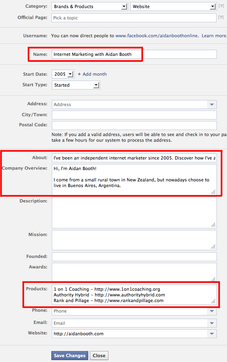Viewport: 227px width, 362px height.
Task: Click the Mission text area
Action: tap(134, 240)
